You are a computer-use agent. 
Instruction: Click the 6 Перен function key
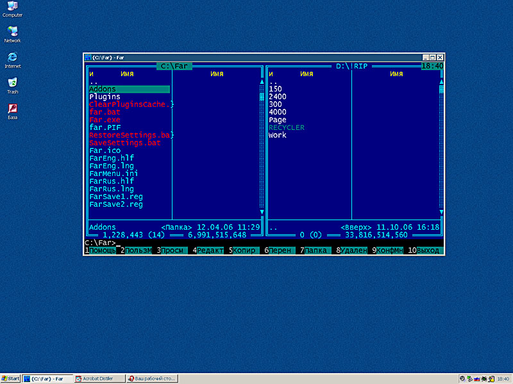(280, 250)
